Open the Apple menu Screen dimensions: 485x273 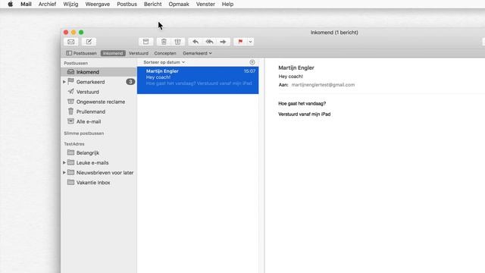point(10,4)
